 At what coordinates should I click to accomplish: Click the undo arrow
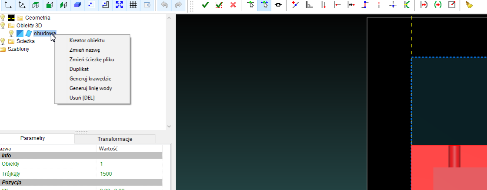point(165,5)
